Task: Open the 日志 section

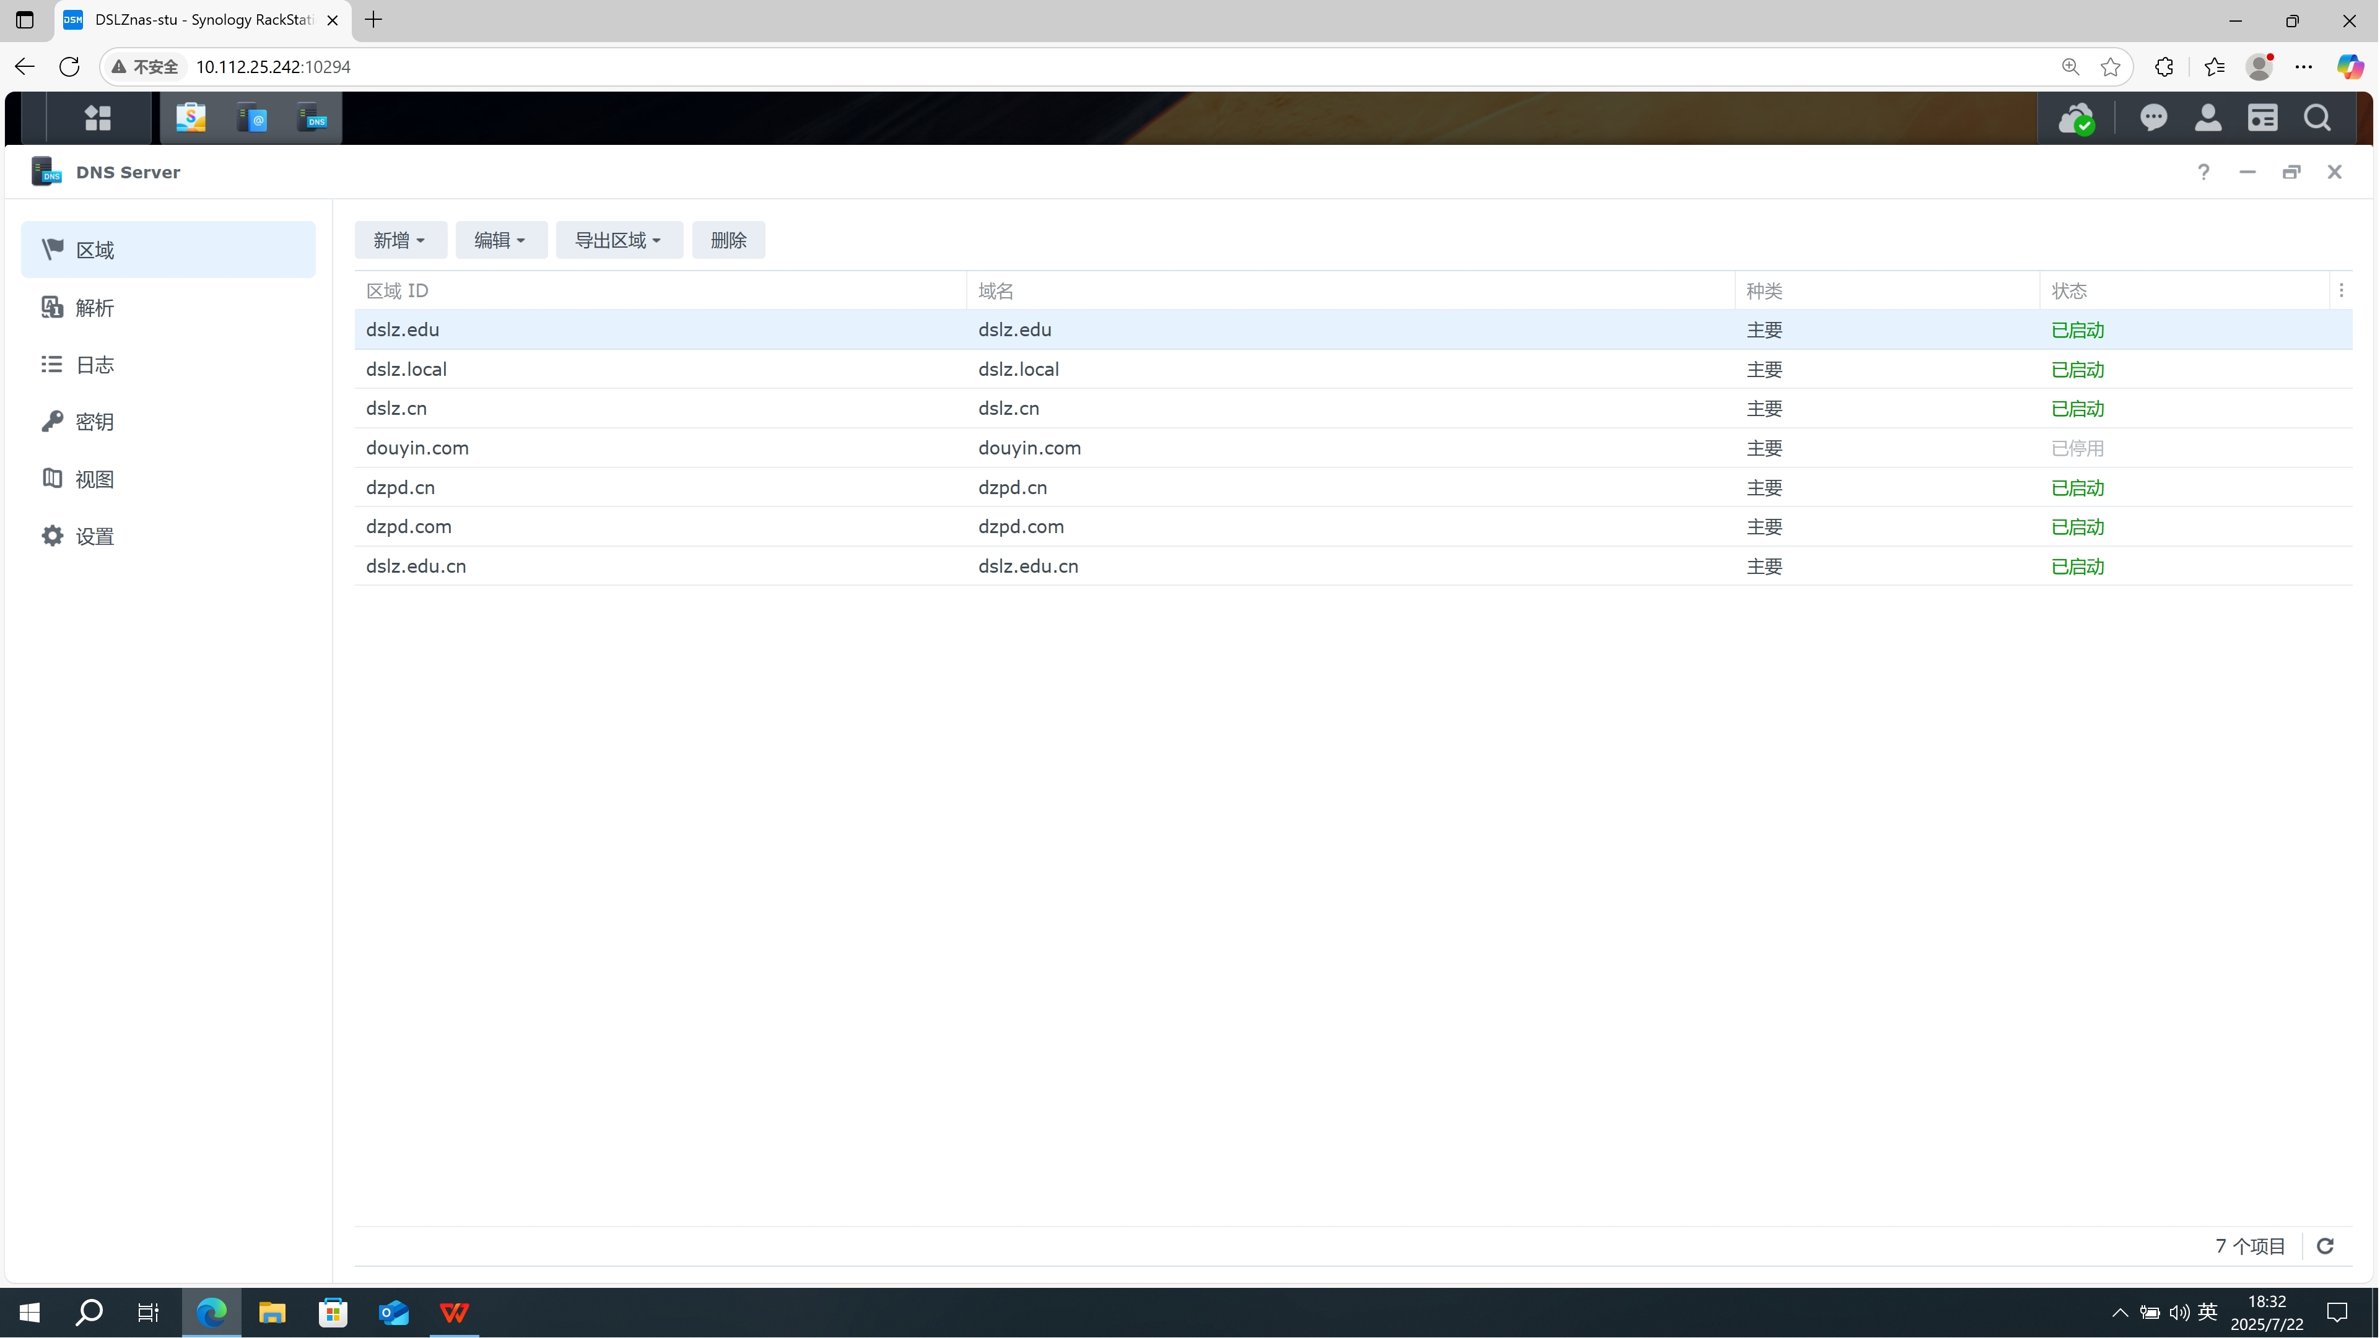Action: point(168,365)
